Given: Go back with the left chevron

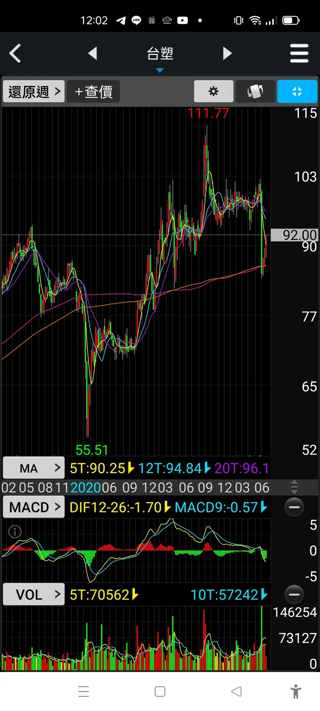Looking at the screenshot, I should [x=15, y=54].
